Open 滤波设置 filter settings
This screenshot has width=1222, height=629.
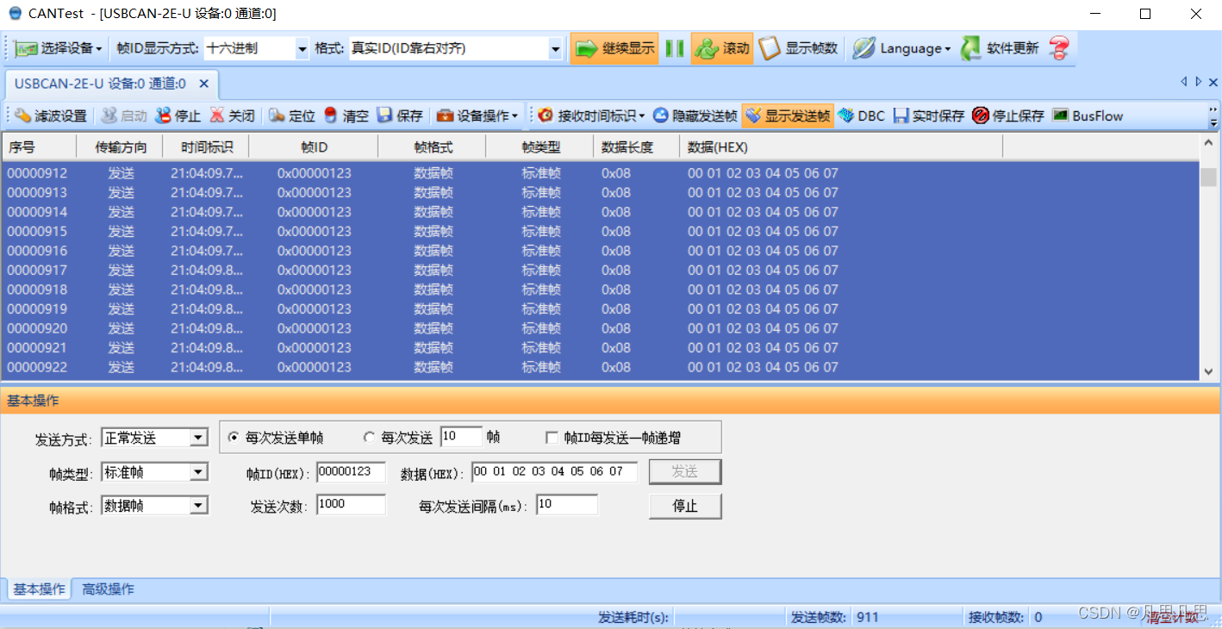(x=51, y=115)
